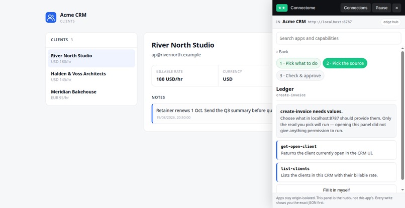
Task: Open the Connections button
Action: click(355, 8)
